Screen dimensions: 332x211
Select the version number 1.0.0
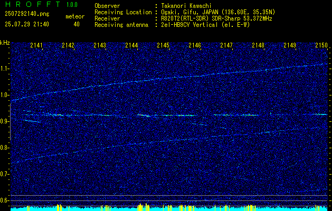[72, 5]
